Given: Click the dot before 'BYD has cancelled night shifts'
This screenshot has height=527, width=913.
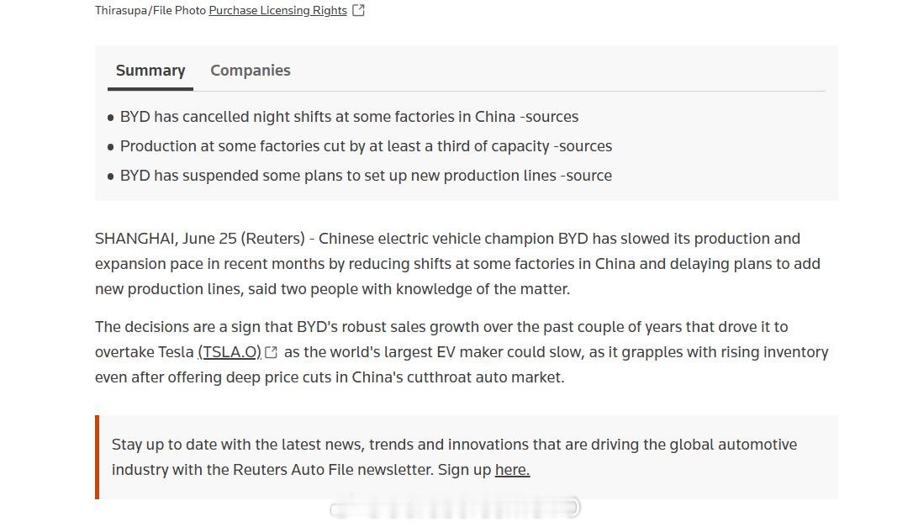Looking at the screenshot, I should pyautogui.click(x=111, y=118).
